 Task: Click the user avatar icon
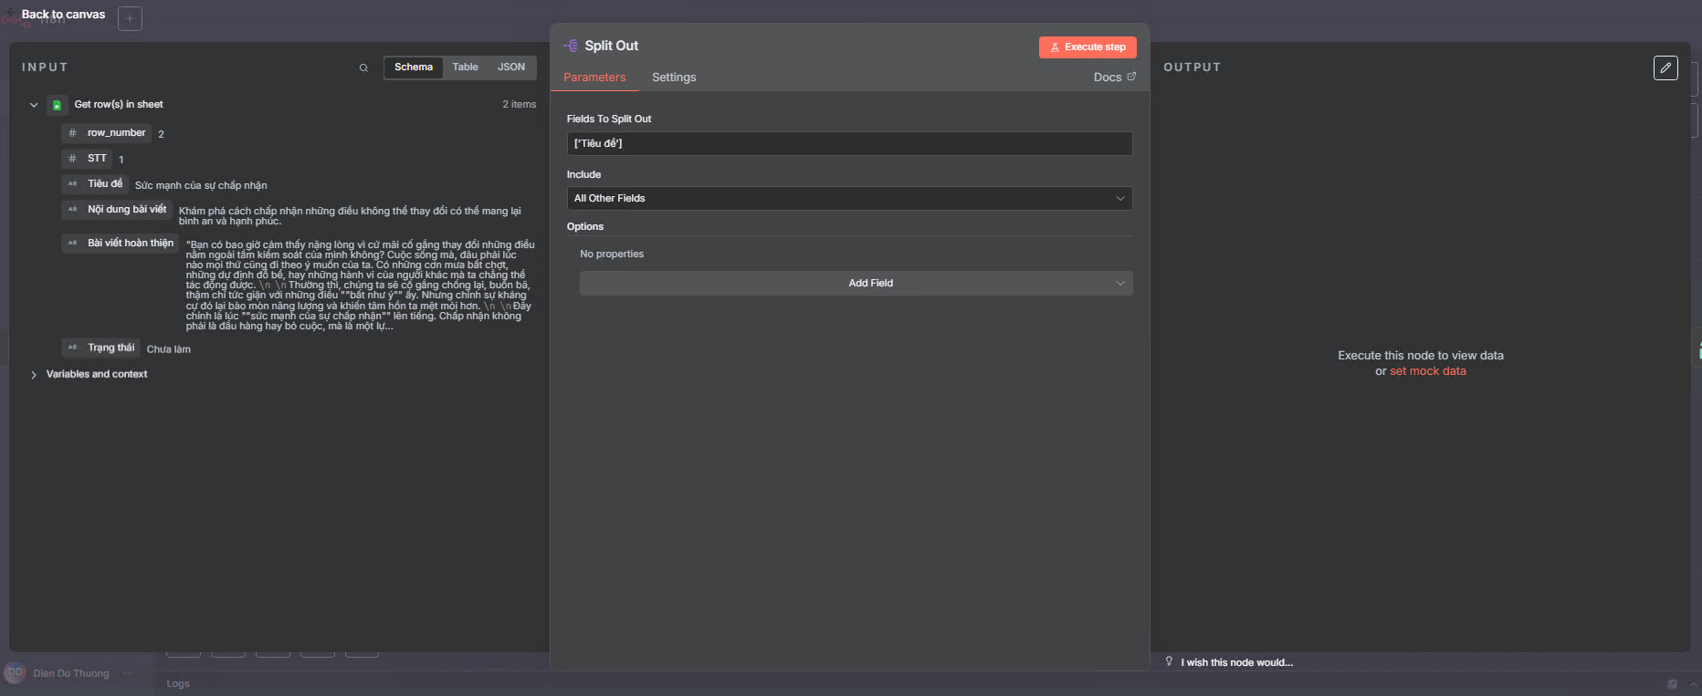pyautogui.click(x=15, y=673)
